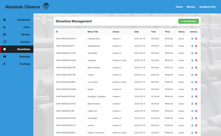Viewport: 221px width, 136px height.
Task: Delete the Inception showtime
Action: (196, 60)
